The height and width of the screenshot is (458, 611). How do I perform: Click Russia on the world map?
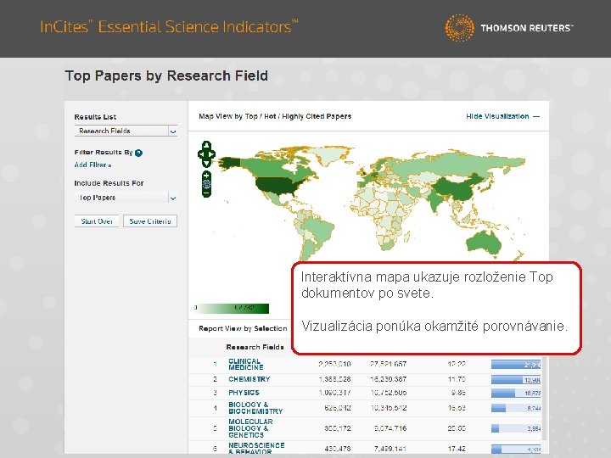click(x=448, y=164)
